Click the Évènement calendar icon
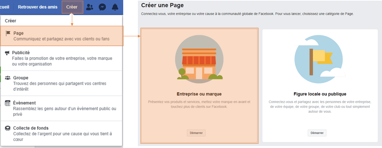 [8, 103]
